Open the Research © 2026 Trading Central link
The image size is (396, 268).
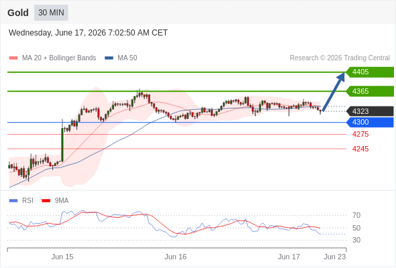[x=340, y=58]
